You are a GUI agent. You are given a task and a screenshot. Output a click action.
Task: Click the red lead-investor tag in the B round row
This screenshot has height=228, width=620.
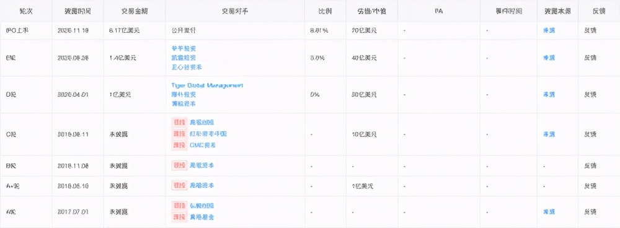179,165
